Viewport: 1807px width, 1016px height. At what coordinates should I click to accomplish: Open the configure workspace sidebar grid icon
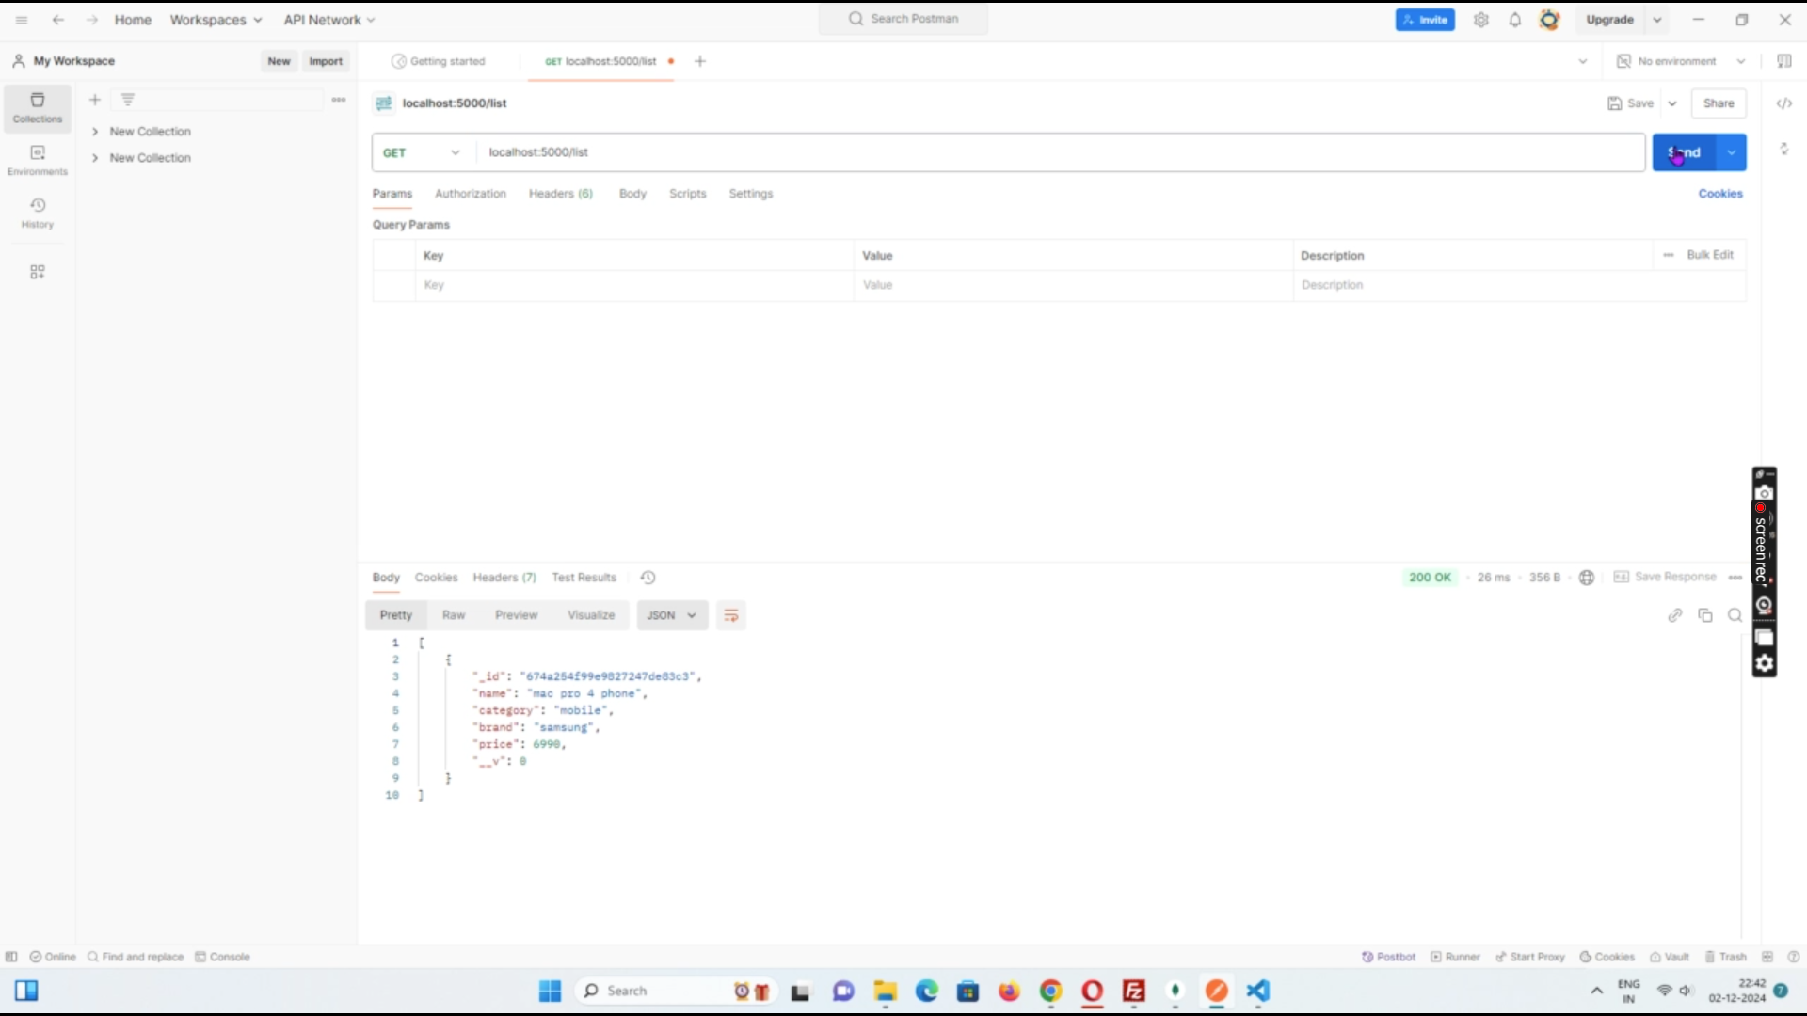(38, 272)
